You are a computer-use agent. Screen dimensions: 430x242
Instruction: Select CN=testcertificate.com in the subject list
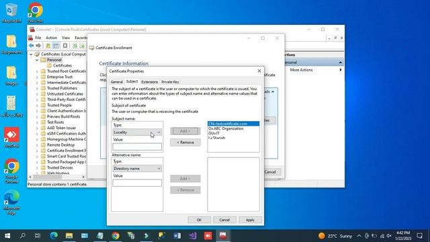233,124
